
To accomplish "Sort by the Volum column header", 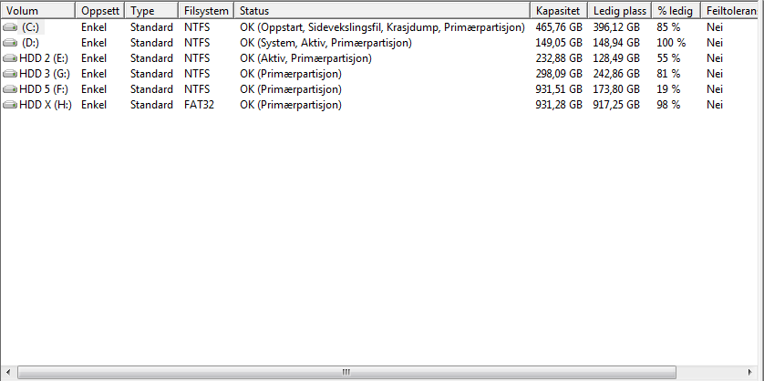I will click(x=38, y=11).
